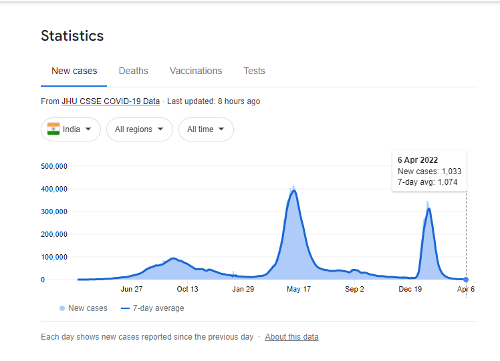The height and width of the screenshot is (361, 500).
Task: Click the Oct 13 axis date label
Action: click(x=187, y=289)
